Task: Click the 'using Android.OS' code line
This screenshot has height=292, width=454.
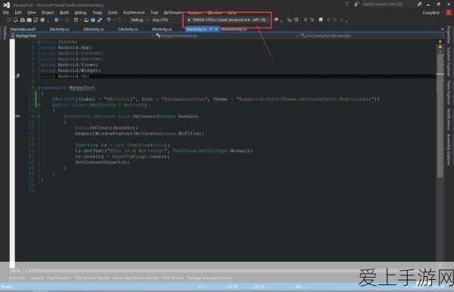Action: point(65,76)
